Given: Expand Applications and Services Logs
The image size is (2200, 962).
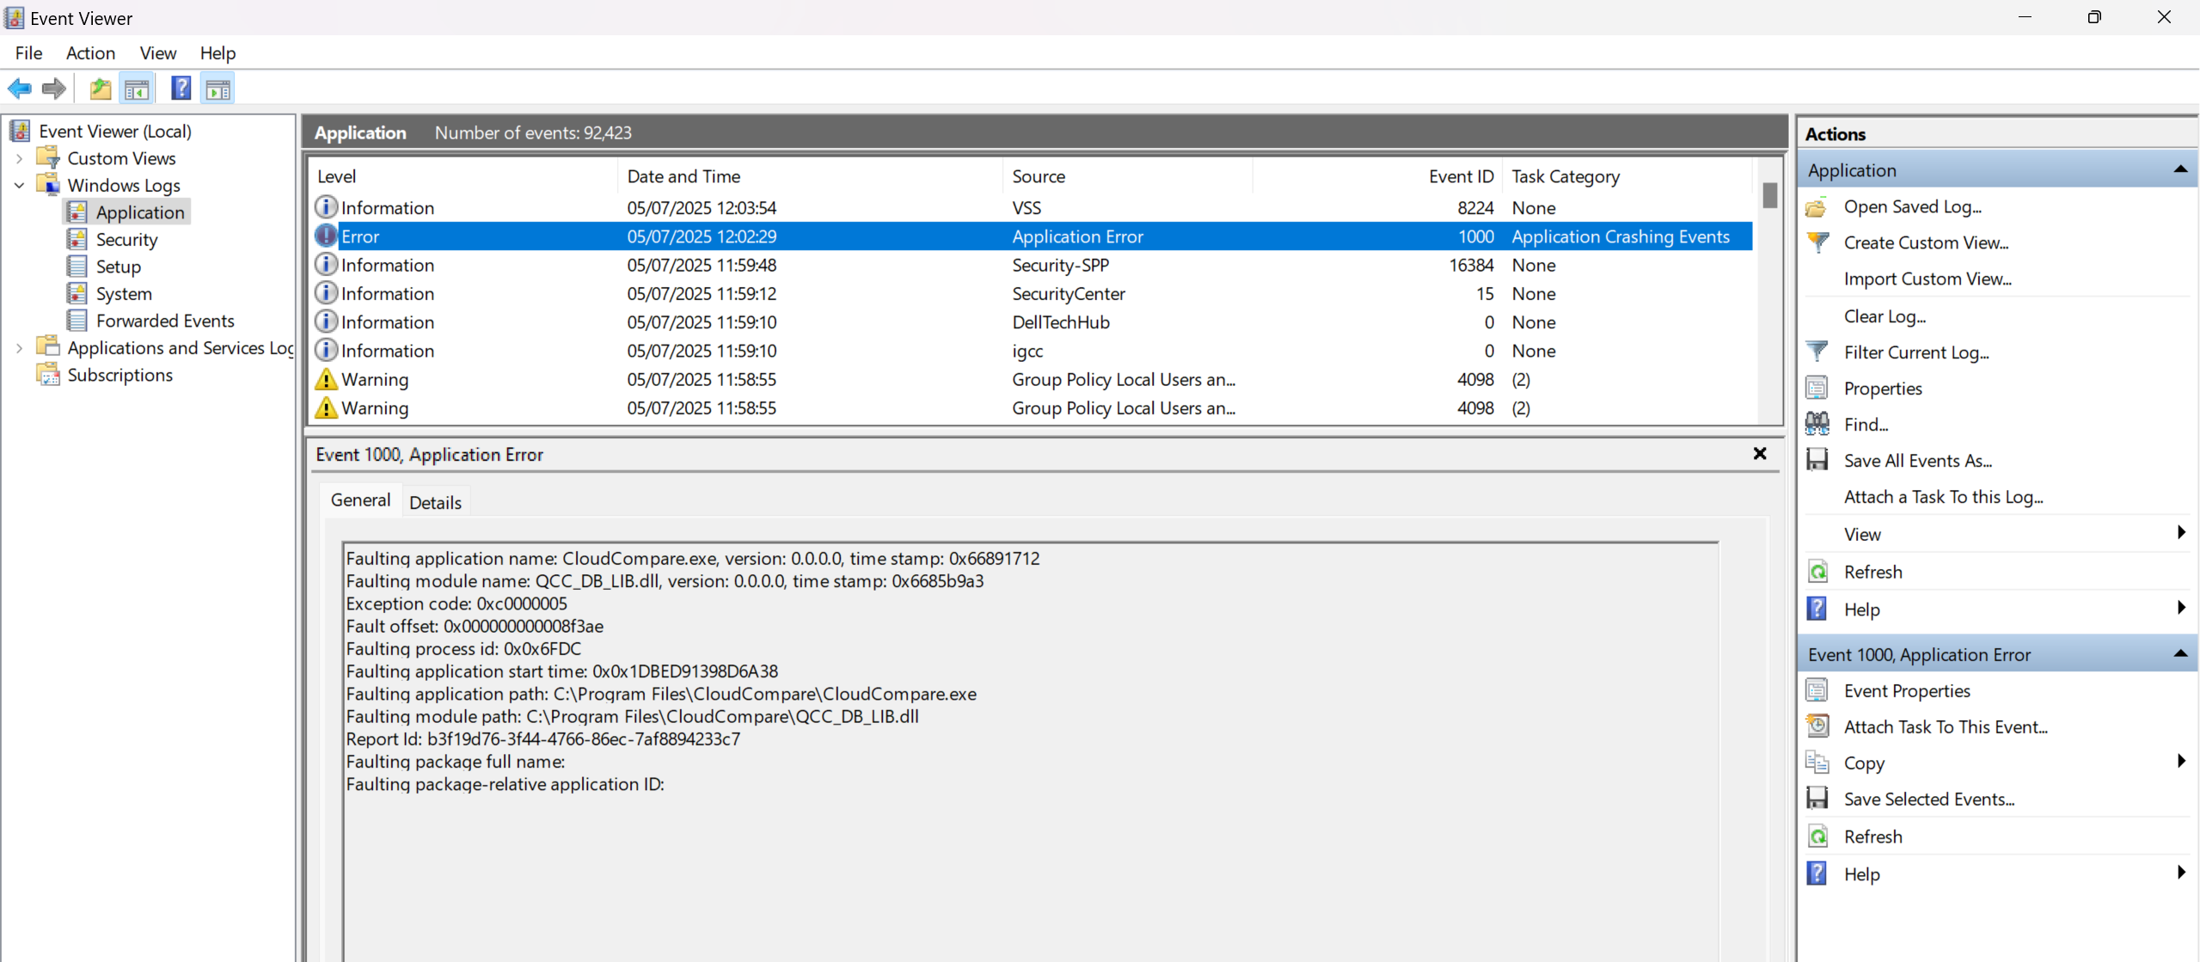Looking at the screenshot, I should pyautogui.click(x=19, y=347).
